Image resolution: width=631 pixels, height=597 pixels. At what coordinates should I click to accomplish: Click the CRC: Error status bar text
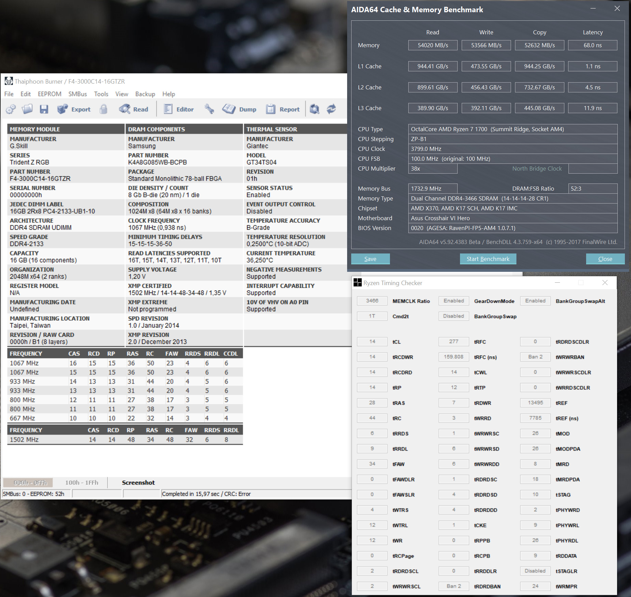pyautogui.click(x=237, y=494)
